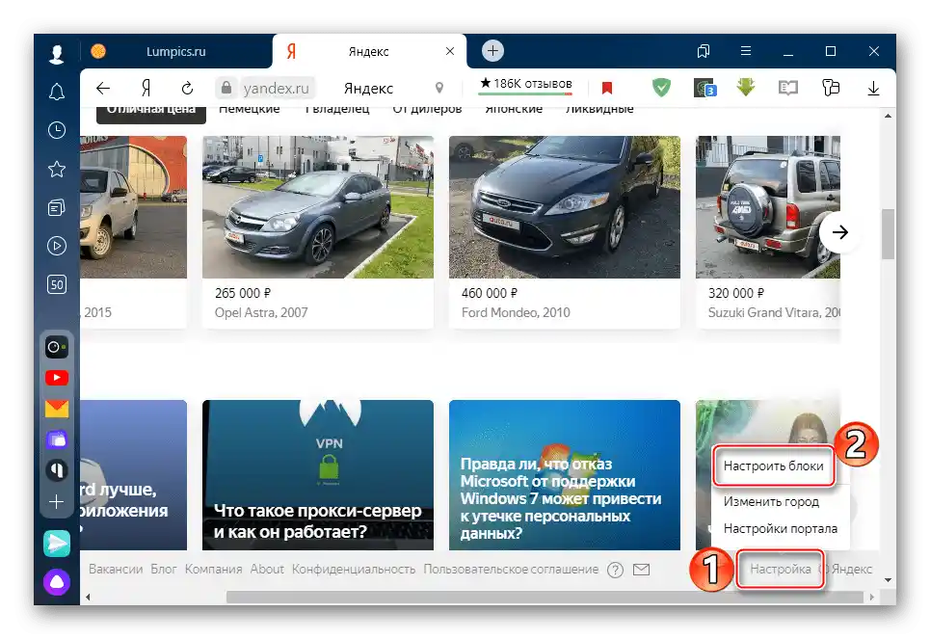Open green download-arrow extension icon
Screen dimensions: 930x639
point(746,88)
